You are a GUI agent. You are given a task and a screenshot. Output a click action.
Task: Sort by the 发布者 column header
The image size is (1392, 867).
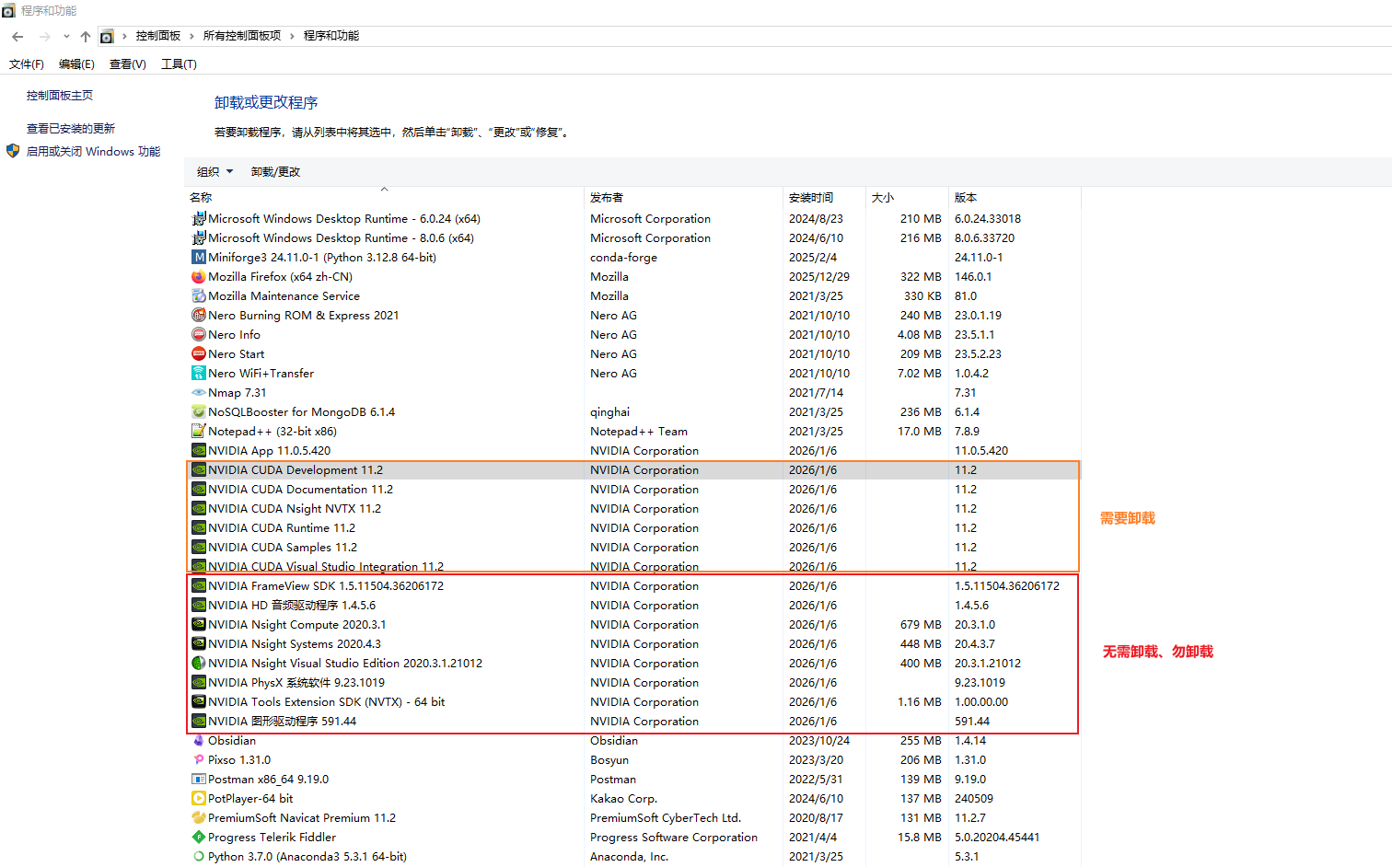[683, 198]
